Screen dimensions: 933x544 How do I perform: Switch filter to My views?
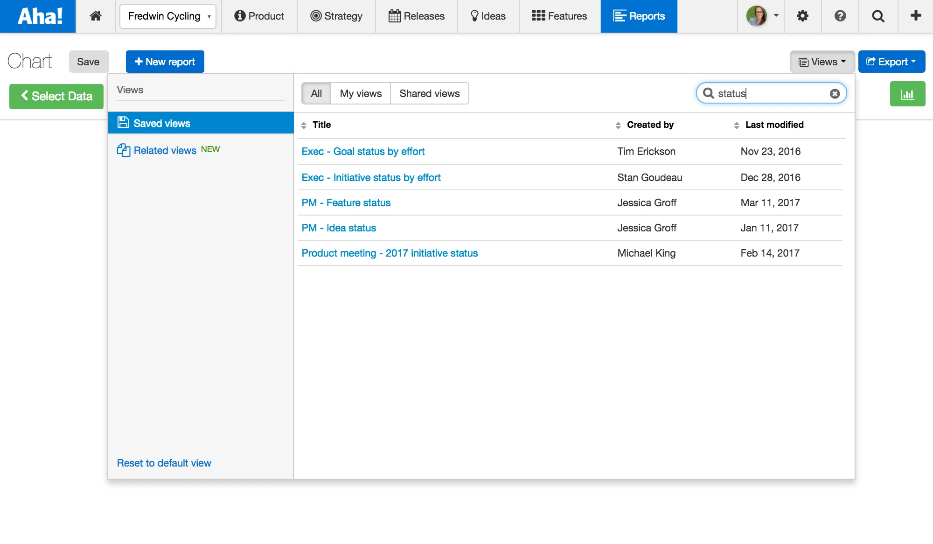click(x=361, y=94)
